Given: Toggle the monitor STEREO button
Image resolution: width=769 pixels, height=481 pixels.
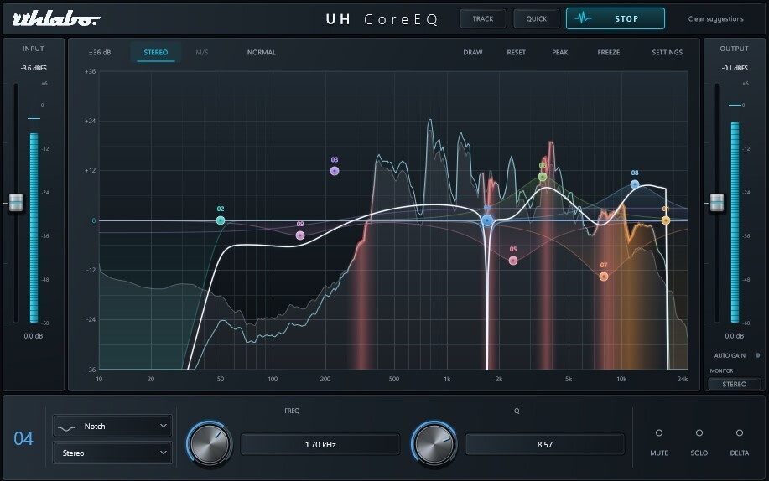Looking at the screenshot, I should pyautogui.click(x=734, y=385).
